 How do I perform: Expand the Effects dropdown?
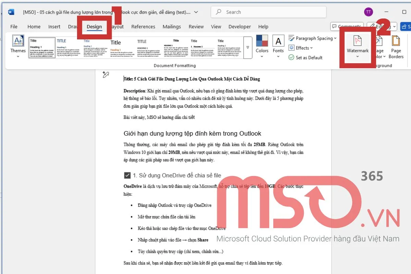tap(311, 48)
